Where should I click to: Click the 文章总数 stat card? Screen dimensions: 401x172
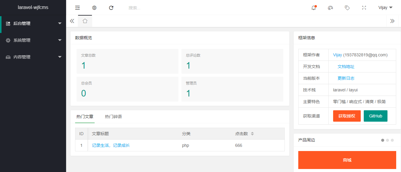tap(127, 61)
